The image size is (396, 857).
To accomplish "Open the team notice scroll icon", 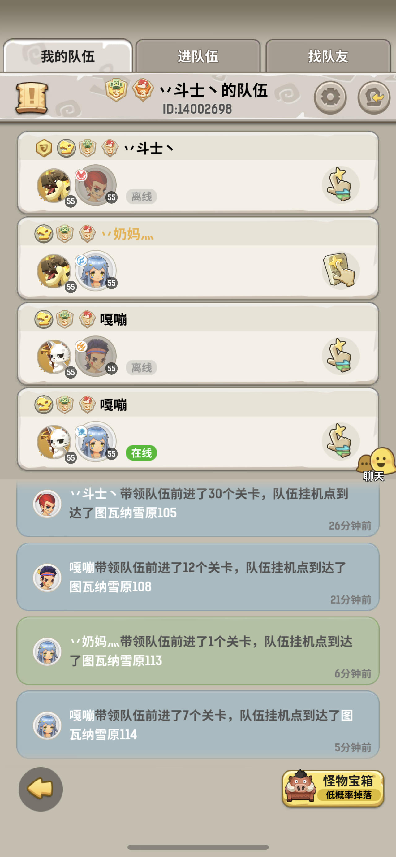I will pos(32,97).
